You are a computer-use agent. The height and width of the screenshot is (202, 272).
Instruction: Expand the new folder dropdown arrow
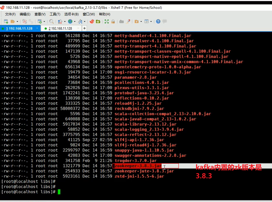[x=141, y=22]
